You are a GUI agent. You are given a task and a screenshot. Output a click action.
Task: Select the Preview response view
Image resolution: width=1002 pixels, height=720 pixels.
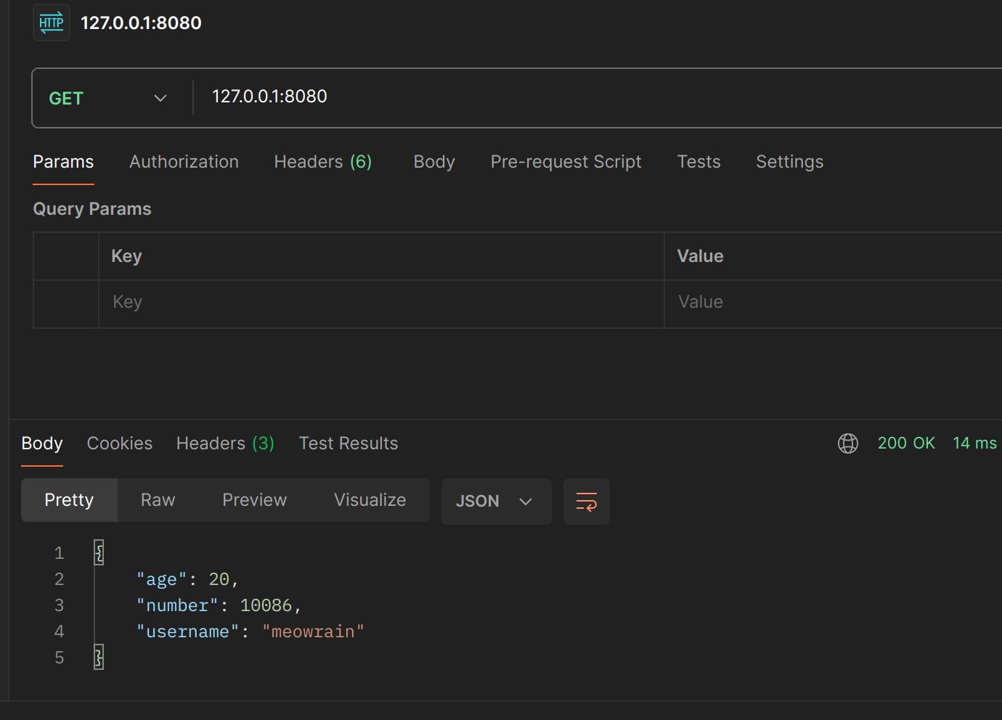coord(254,500)
